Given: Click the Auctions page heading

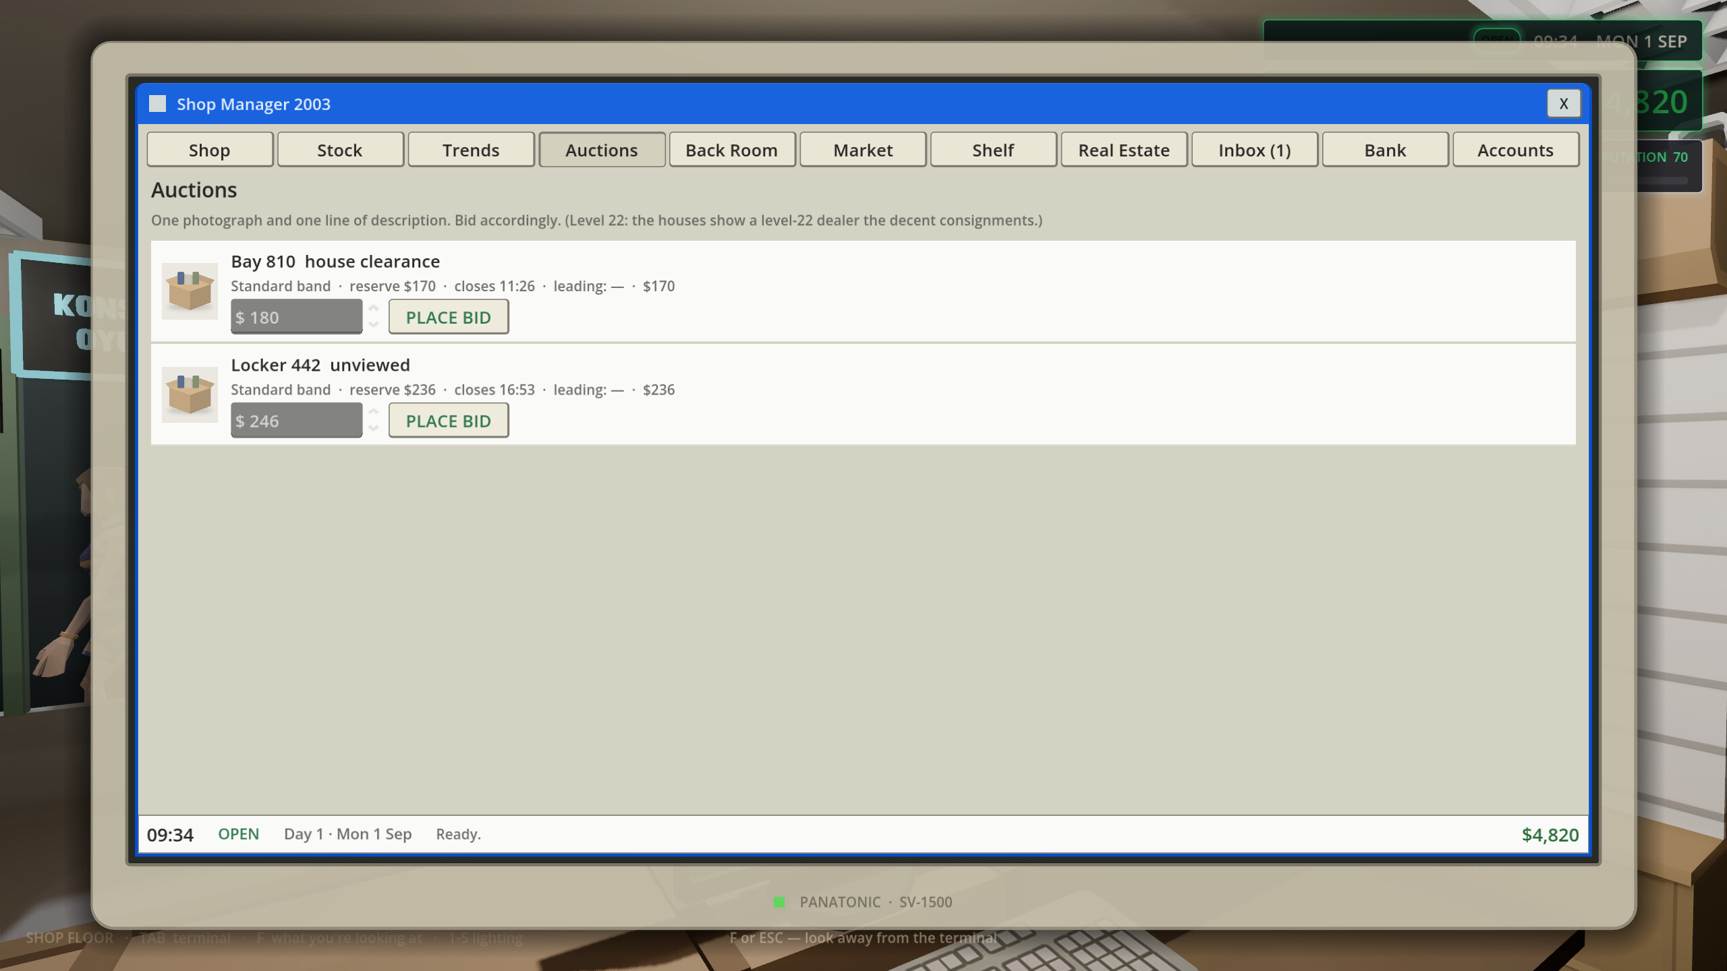Looking at the screenshot, I should coord(194,190).
